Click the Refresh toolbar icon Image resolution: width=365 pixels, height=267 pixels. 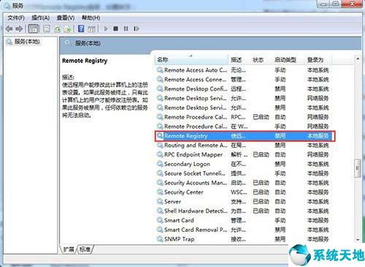pos(58,29)
